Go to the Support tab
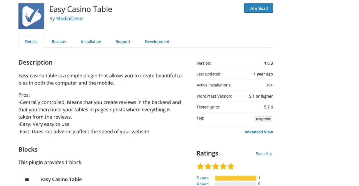359x186 pixels. click(x=123, y=42)
